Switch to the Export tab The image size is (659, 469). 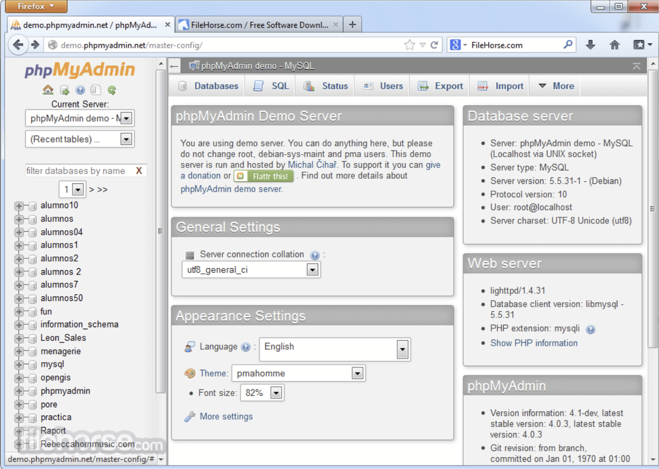(441, 86)
